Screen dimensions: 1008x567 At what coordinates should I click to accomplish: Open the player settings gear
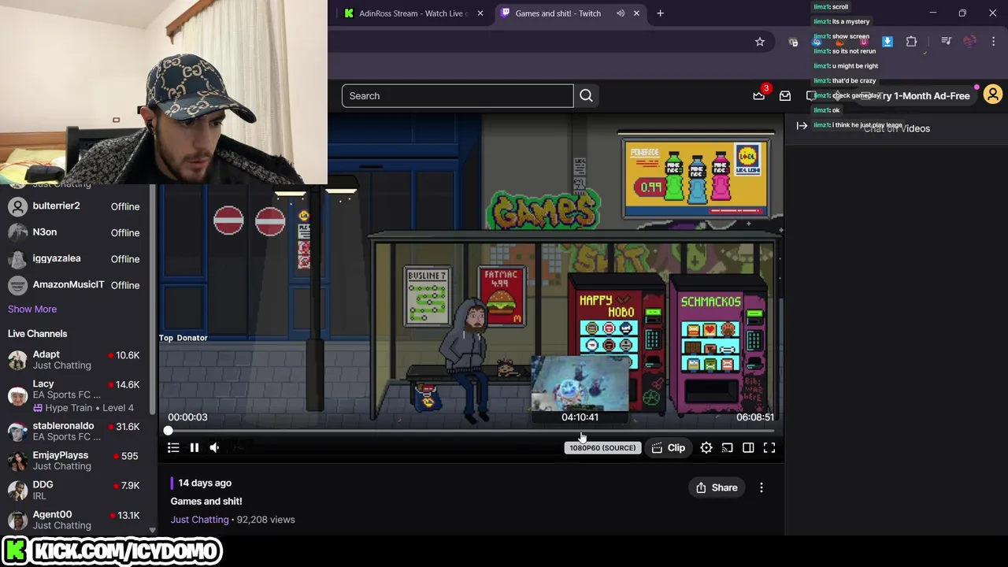pyautogui.click(x=706, y=447)
